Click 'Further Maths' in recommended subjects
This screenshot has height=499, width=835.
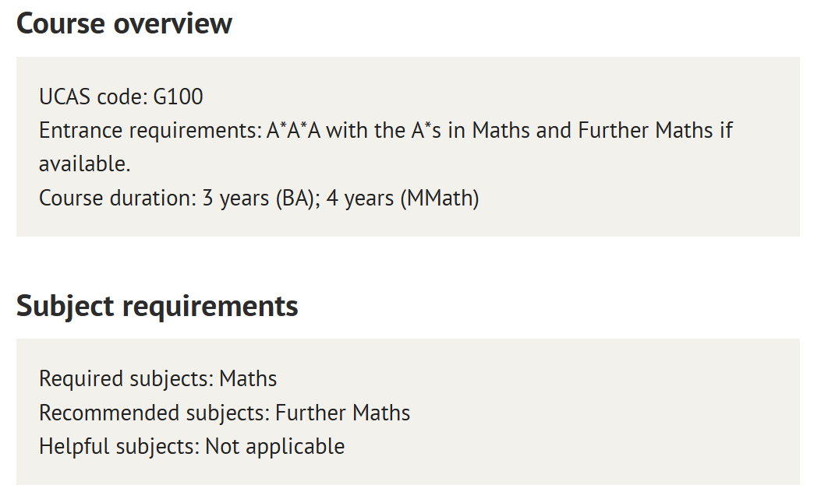click(x=342, y=413)
